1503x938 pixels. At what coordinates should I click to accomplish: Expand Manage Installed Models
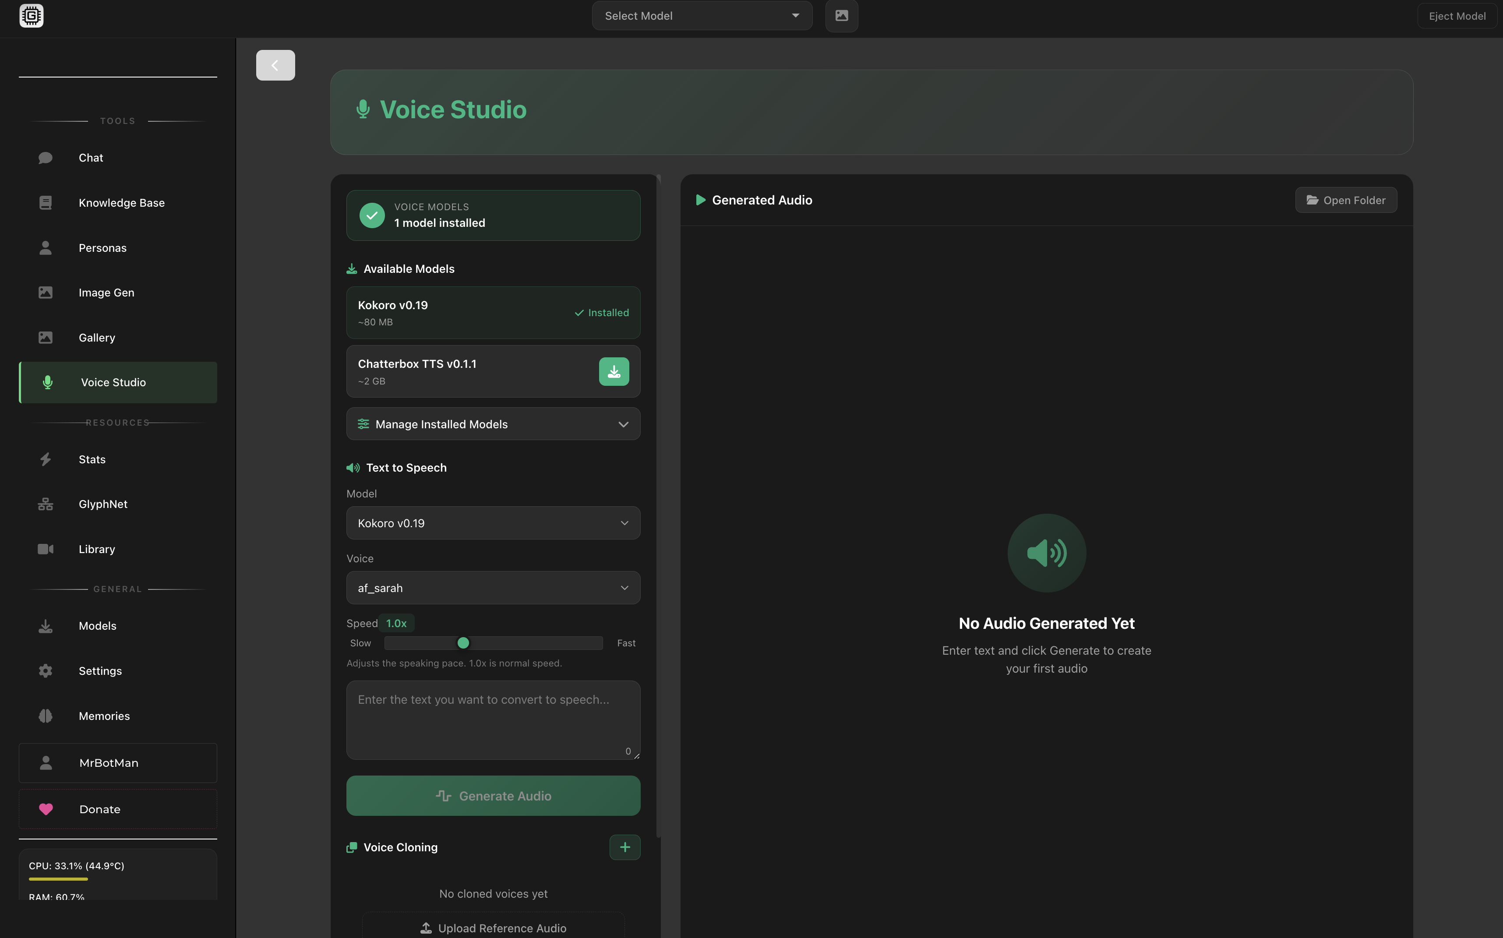(493, 424)
